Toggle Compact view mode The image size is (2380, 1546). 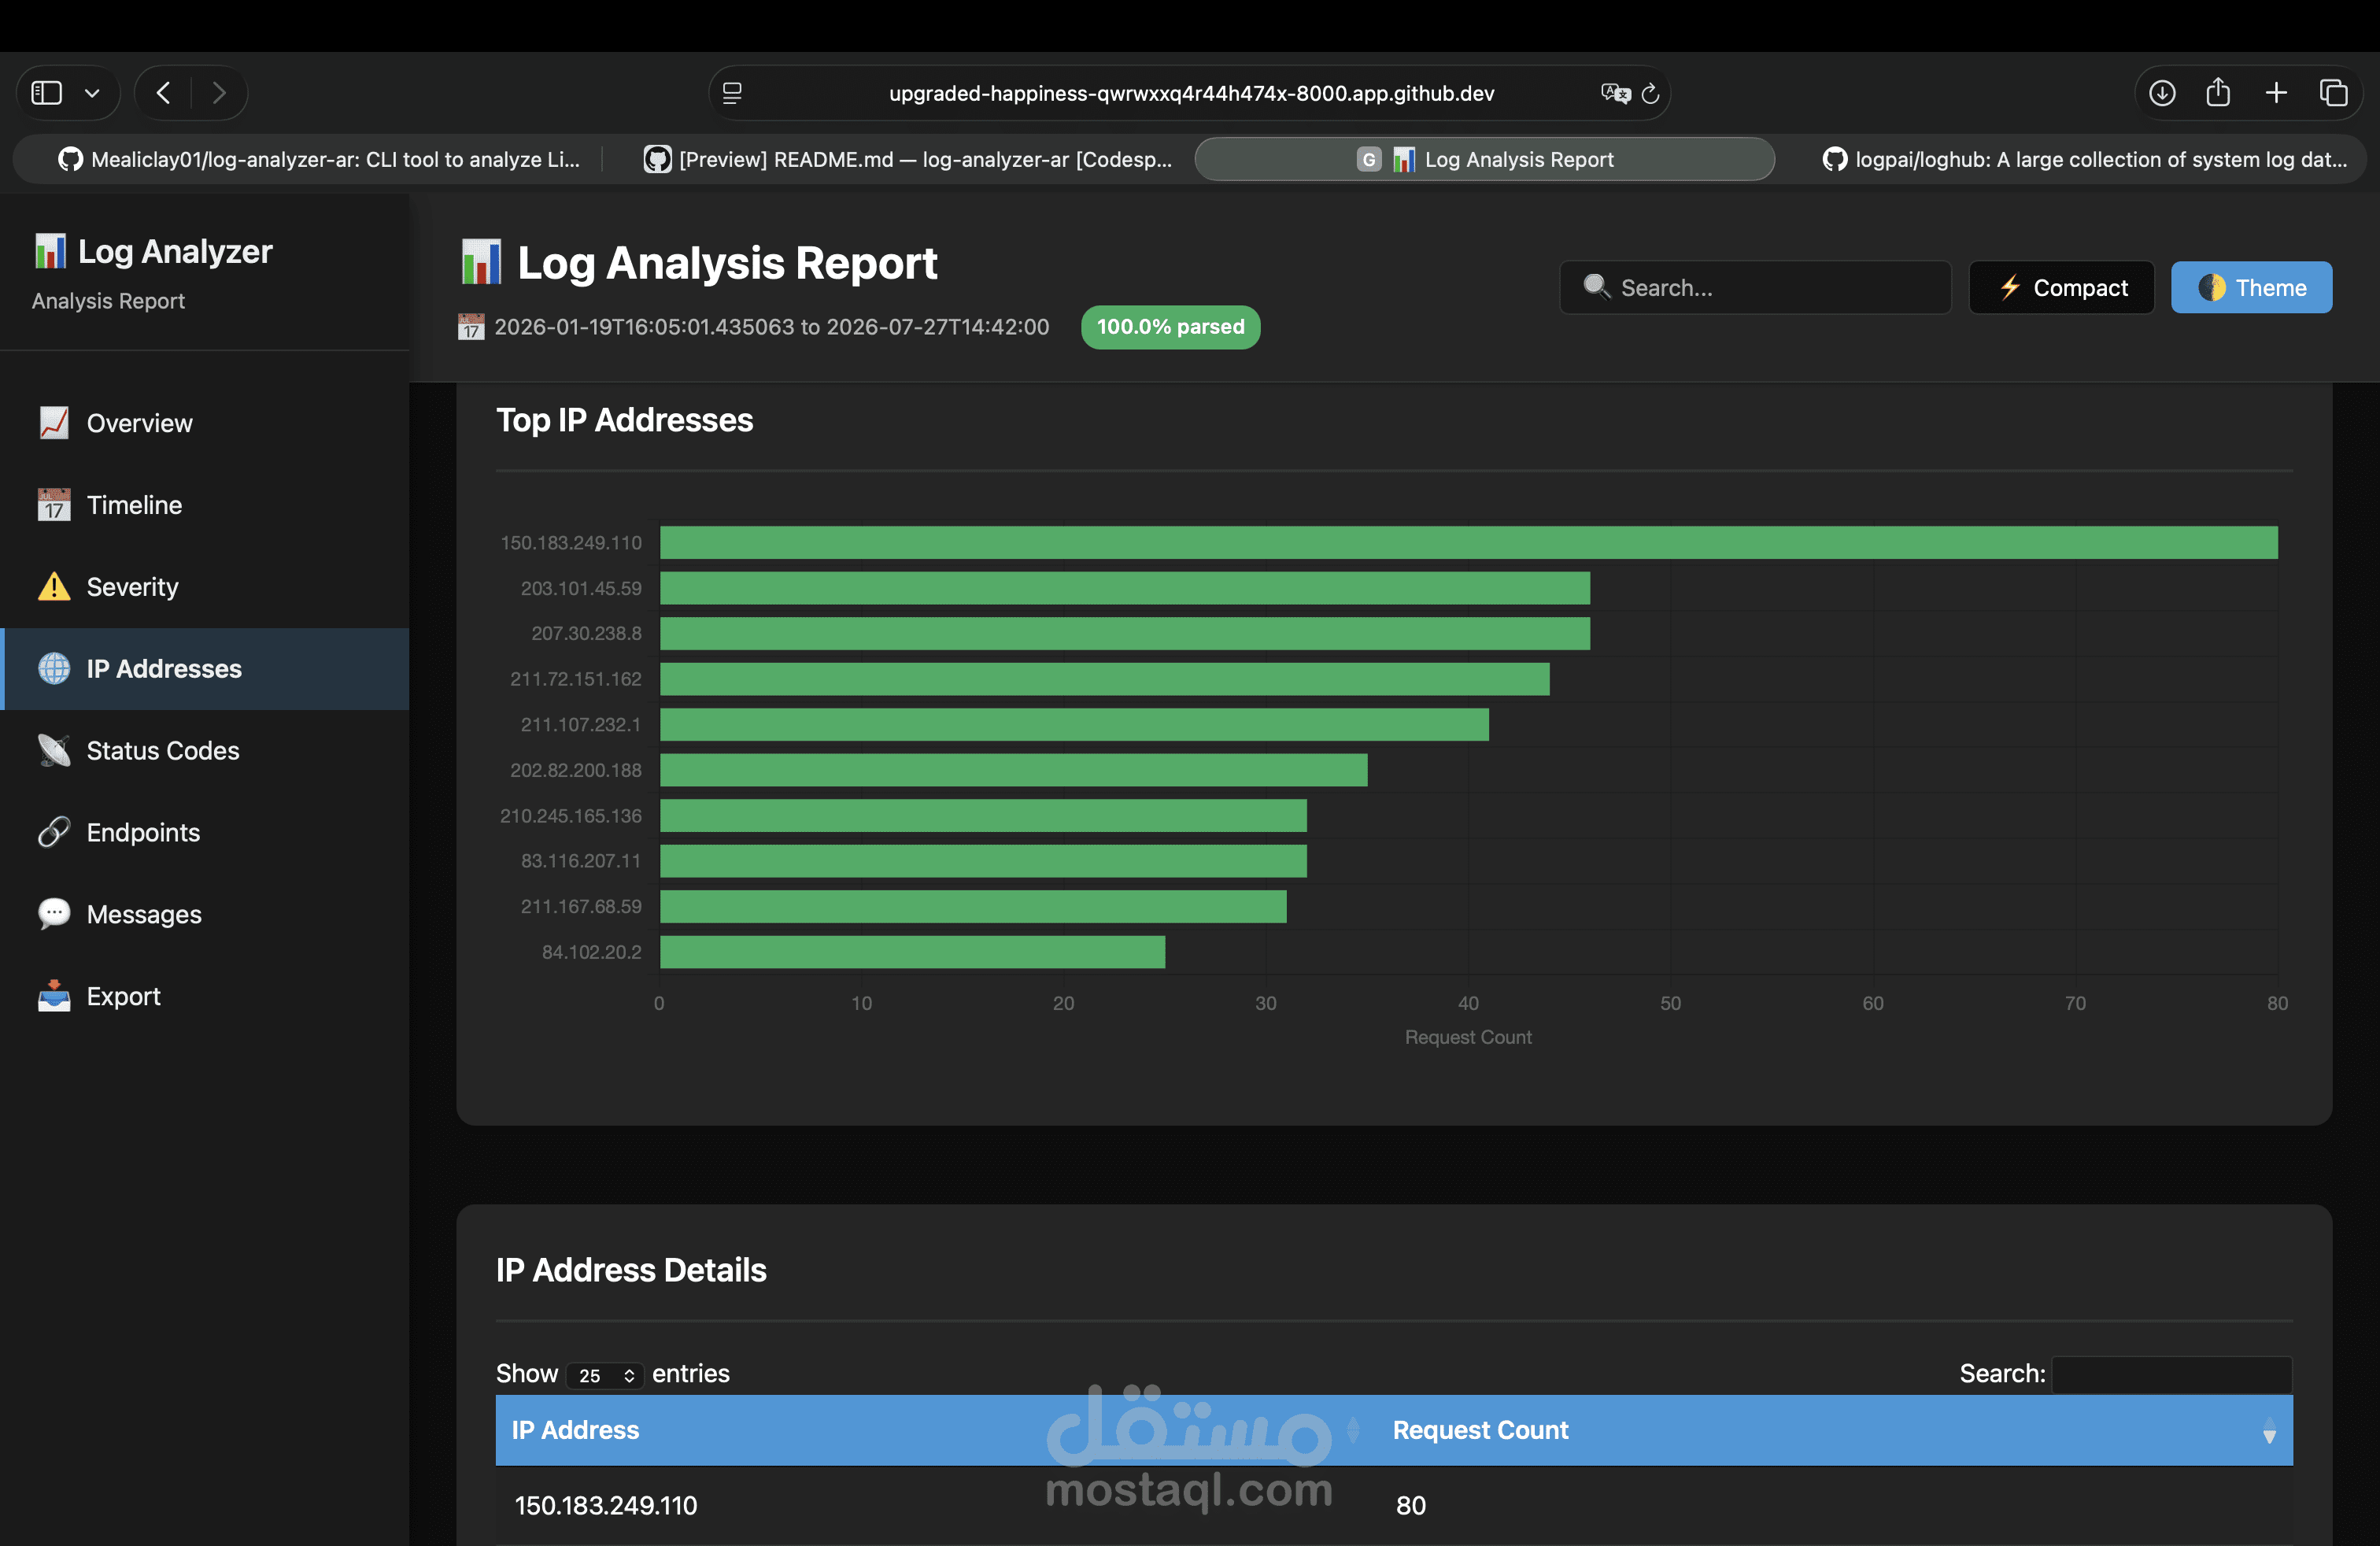pos(2061,288)
